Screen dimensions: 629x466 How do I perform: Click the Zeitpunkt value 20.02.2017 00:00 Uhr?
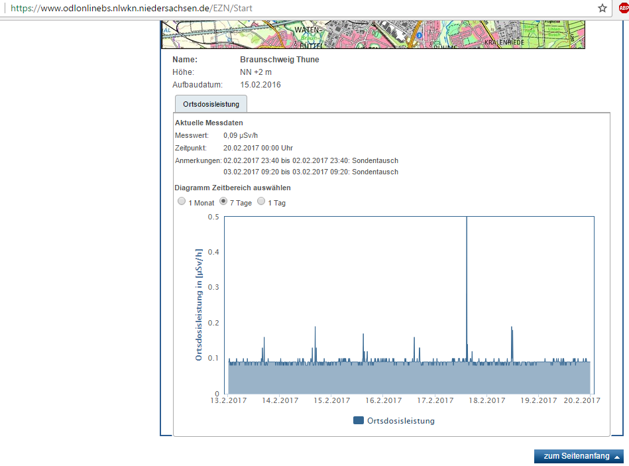[258, 148]
